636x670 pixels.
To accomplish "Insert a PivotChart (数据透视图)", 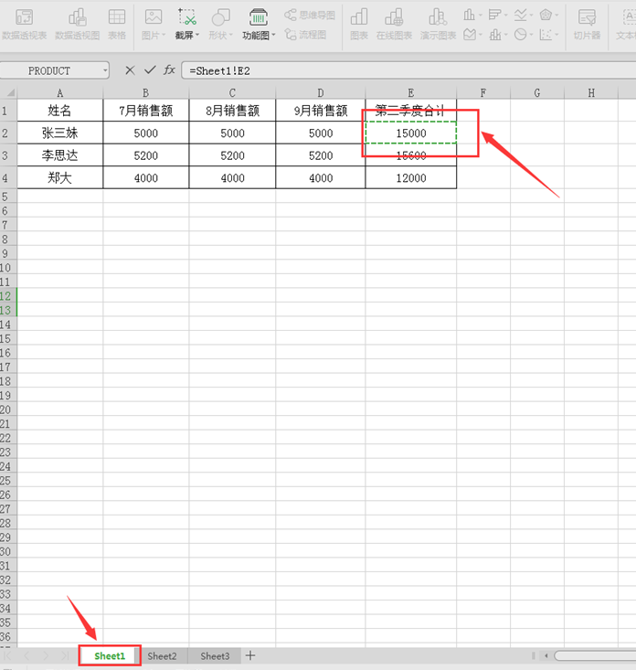I will point(78,24).
